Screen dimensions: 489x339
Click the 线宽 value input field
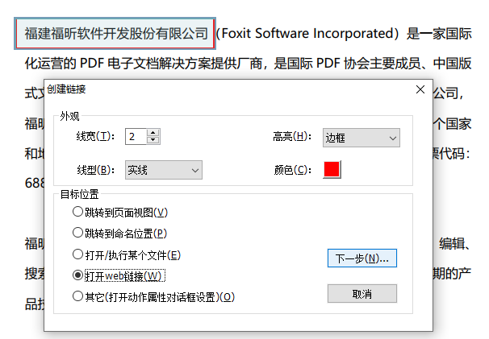pos(136,137)
